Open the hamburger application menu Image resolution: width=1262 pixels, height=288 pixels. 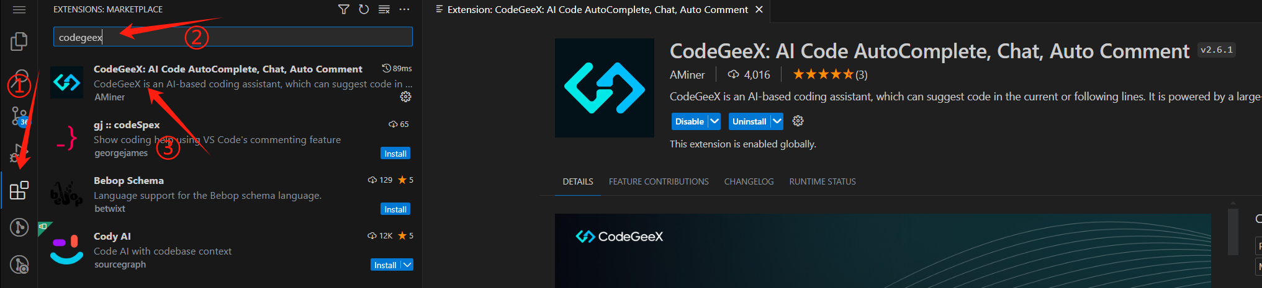(x=19, y=9)
